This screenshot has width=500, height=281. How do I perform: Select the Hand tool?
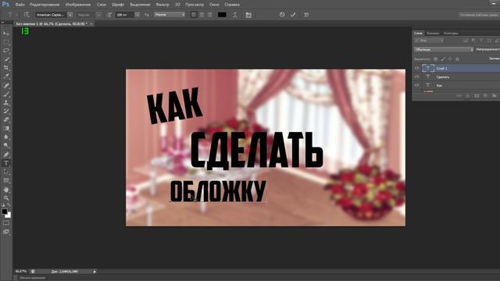[x=6, y=190]
